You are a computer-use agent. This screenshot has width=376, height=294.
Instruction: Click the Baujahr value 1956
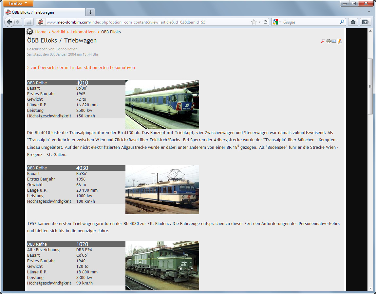[x=81, y=179]
